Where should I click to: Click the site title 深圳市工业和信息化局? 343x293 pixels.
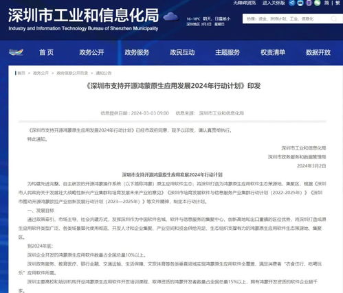click(83, 16)
